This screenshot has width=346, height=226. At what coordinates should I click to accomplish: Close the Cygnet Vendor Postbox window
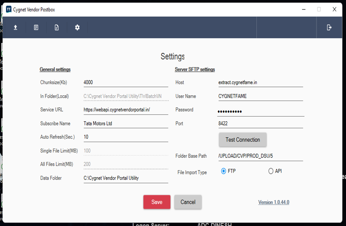click(334, 9)
